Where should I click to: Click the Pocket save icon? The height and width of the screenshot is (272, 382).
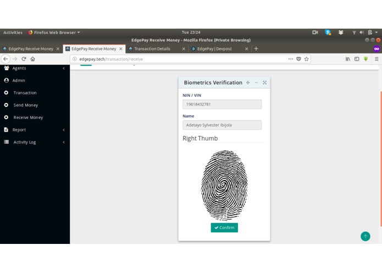298,59
